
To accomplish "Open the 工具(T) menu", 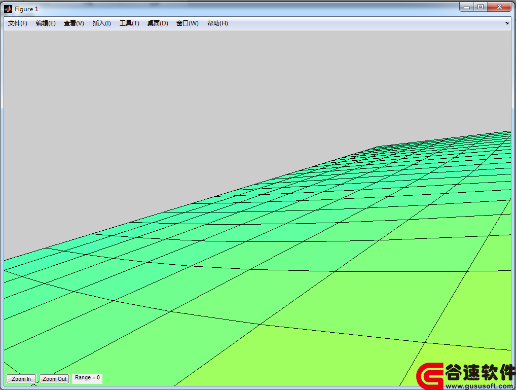I will click(129, 23).
